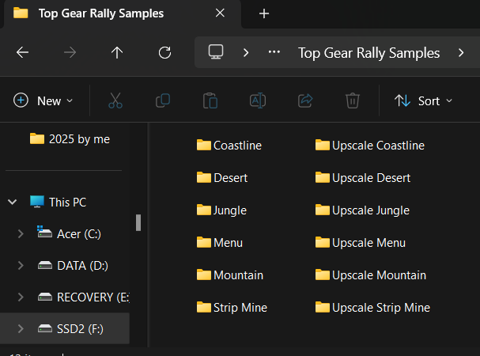Select the Upscale Mountain folder
Viewport: 480px width, 356px height.
[370, 275]
